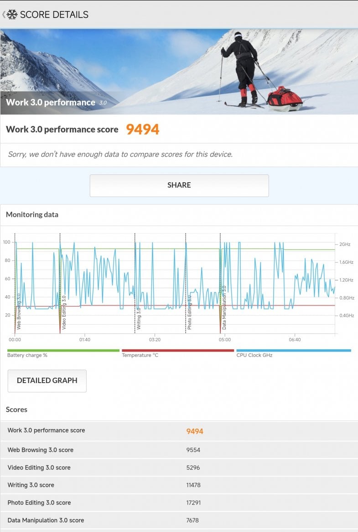Click the 17291 Photo Editing value
Image resolution: width=358 pixels, height=532 pixels.
193,503
